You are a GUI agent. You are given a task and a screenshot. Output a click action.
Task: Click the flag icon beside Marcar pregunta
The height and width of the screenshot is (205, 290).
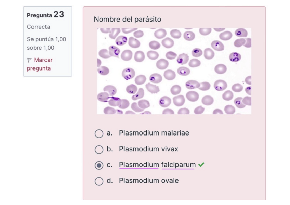pyautogui.click(x=29, y=60)
